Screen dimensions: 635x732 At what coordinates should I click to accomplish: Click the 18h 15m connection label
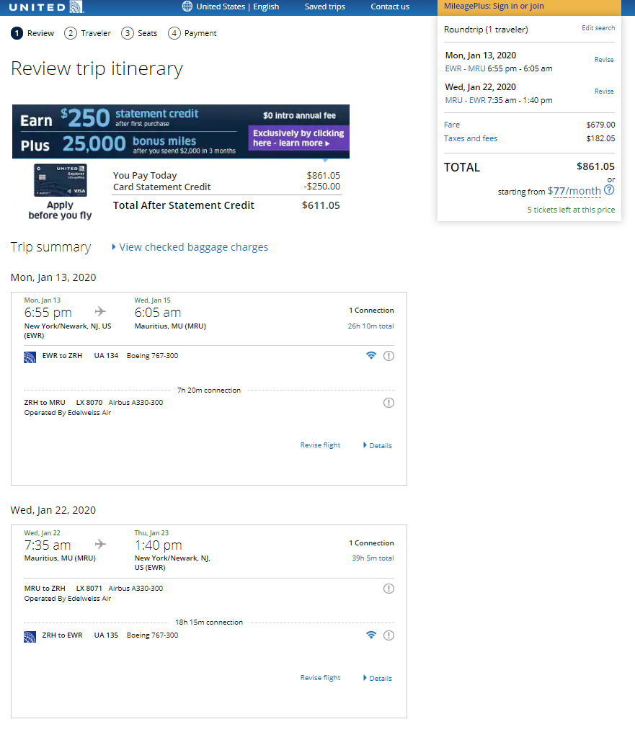point(209,622)
